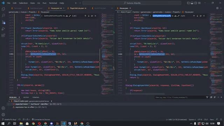The width and height of the screenshot is (224, 126).
Task: Click 'Spaces: 4' indentation status item
Action: point(192,119)
